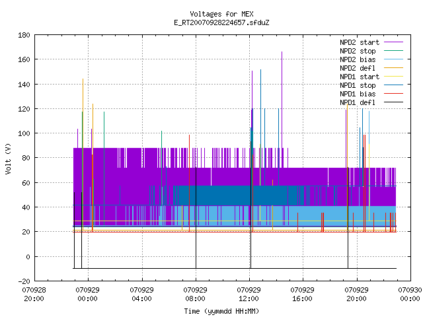Click the NPD1 bias legend label
This screenshot has width=423, height=317.
point(358,94)
